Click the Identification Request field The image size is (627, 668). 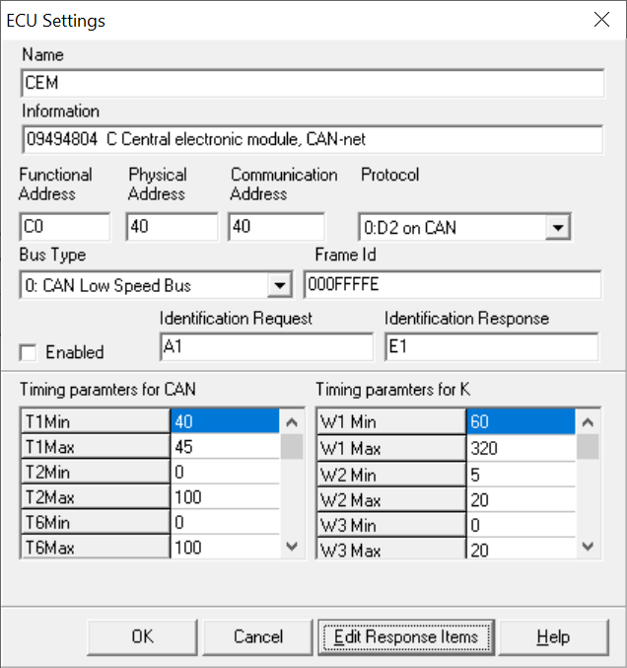point(266,347)
